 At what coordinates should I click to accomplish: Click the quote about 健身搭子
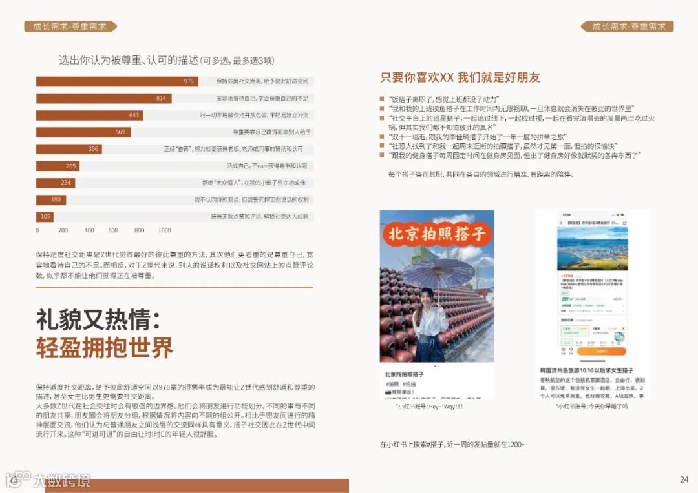pyautogui.click(x=514, y=155)
